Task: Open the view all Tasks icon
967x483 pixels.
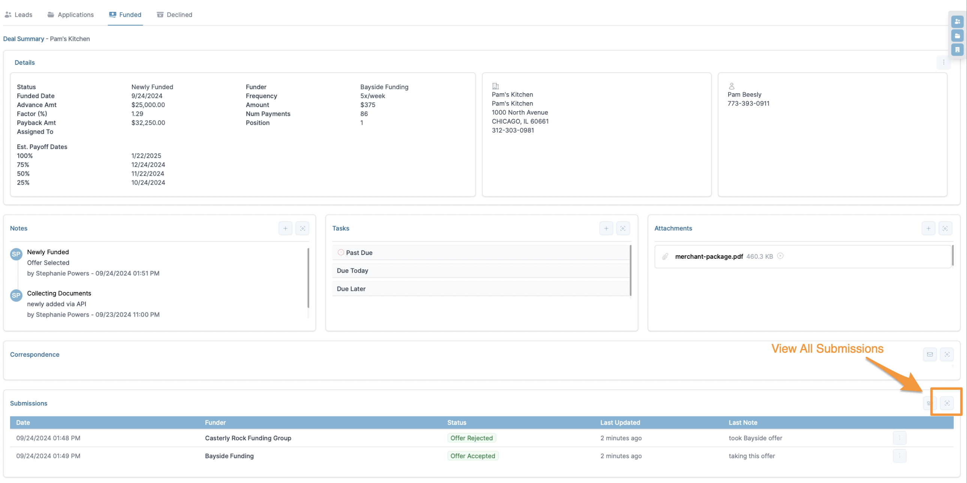Action: 623,228
